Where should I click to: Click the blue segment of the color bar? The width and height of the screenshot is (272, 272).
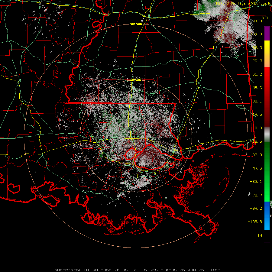coord(267,215)
